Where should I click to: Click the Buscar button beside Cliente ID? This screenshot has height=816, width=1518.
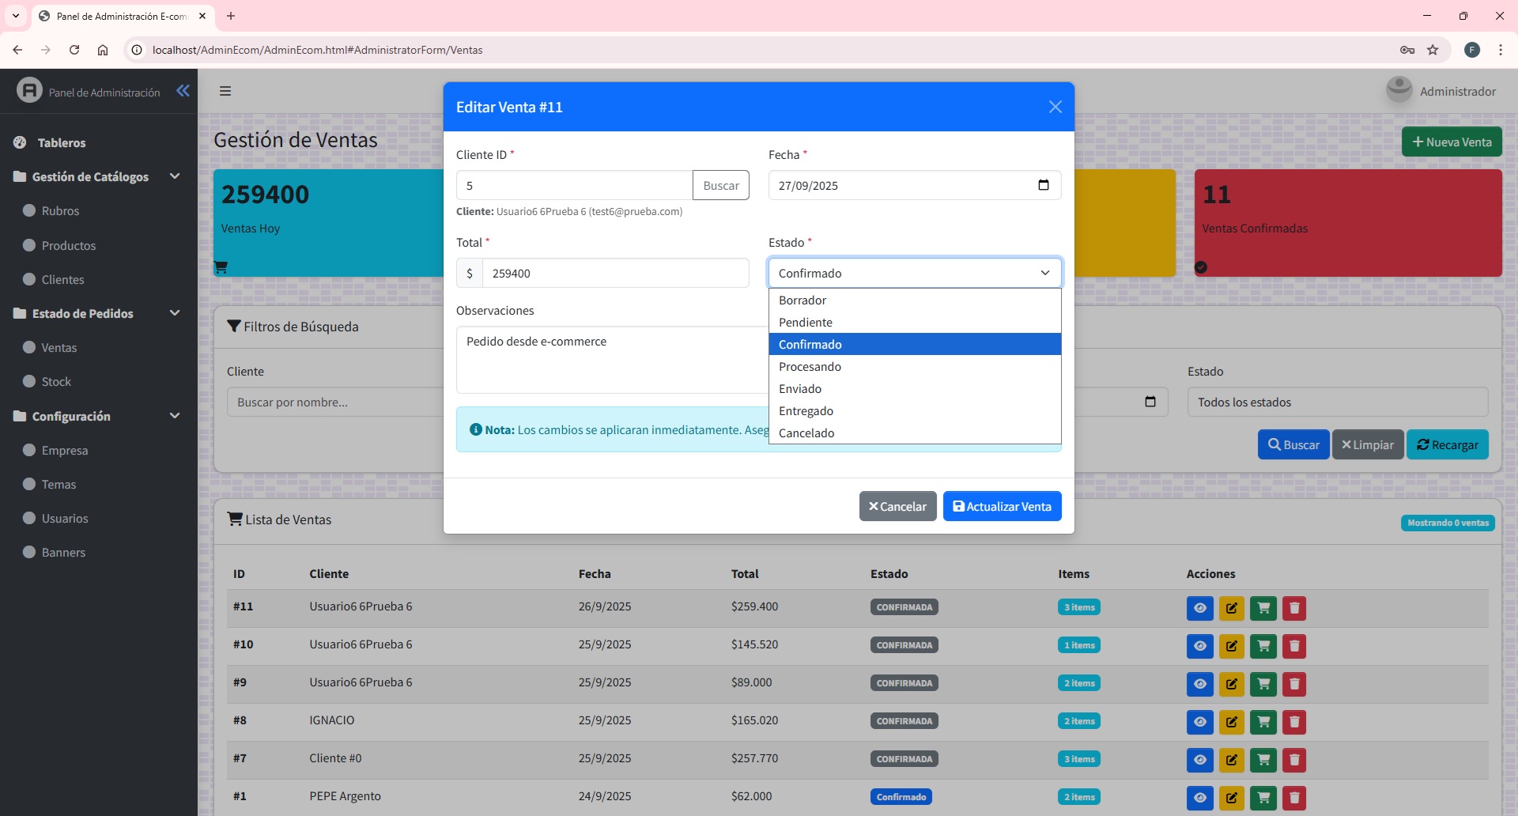pos(720,186)
